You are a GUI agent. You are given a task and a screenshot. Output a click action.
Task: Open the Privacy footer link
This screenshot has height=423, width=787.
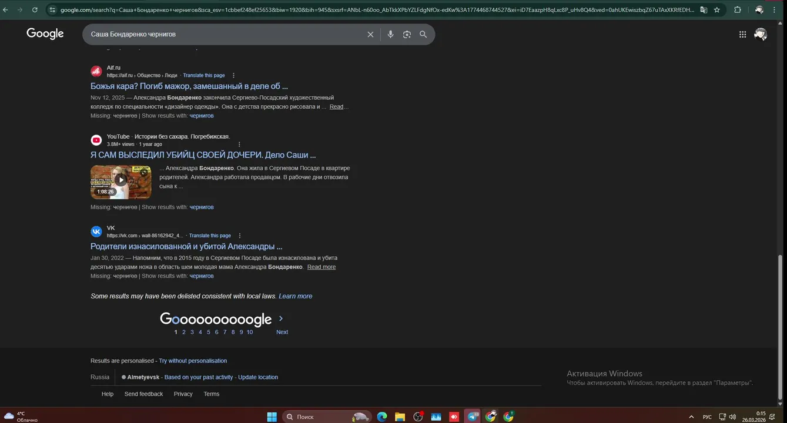(x=183, y=394)
